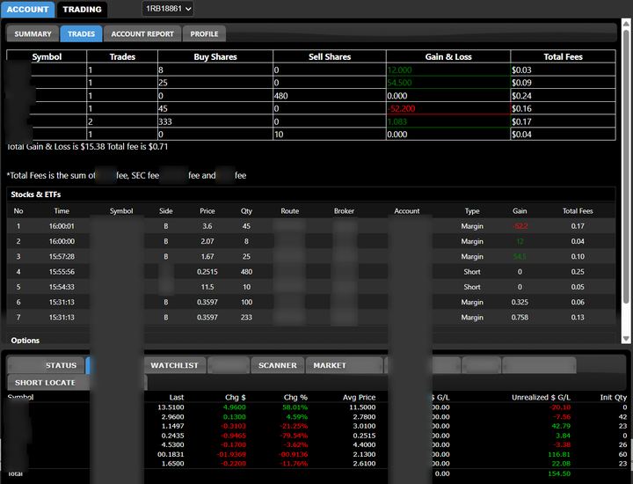
Task: Click the Stocks & ETFs section heading
Action: coord(35,194)
